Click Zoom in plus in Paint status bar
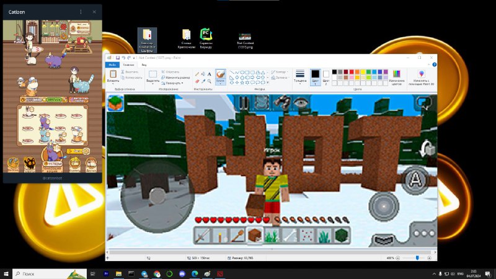Image resolution: width=496 pixels, height=279 pixels. tap(429, 258)
